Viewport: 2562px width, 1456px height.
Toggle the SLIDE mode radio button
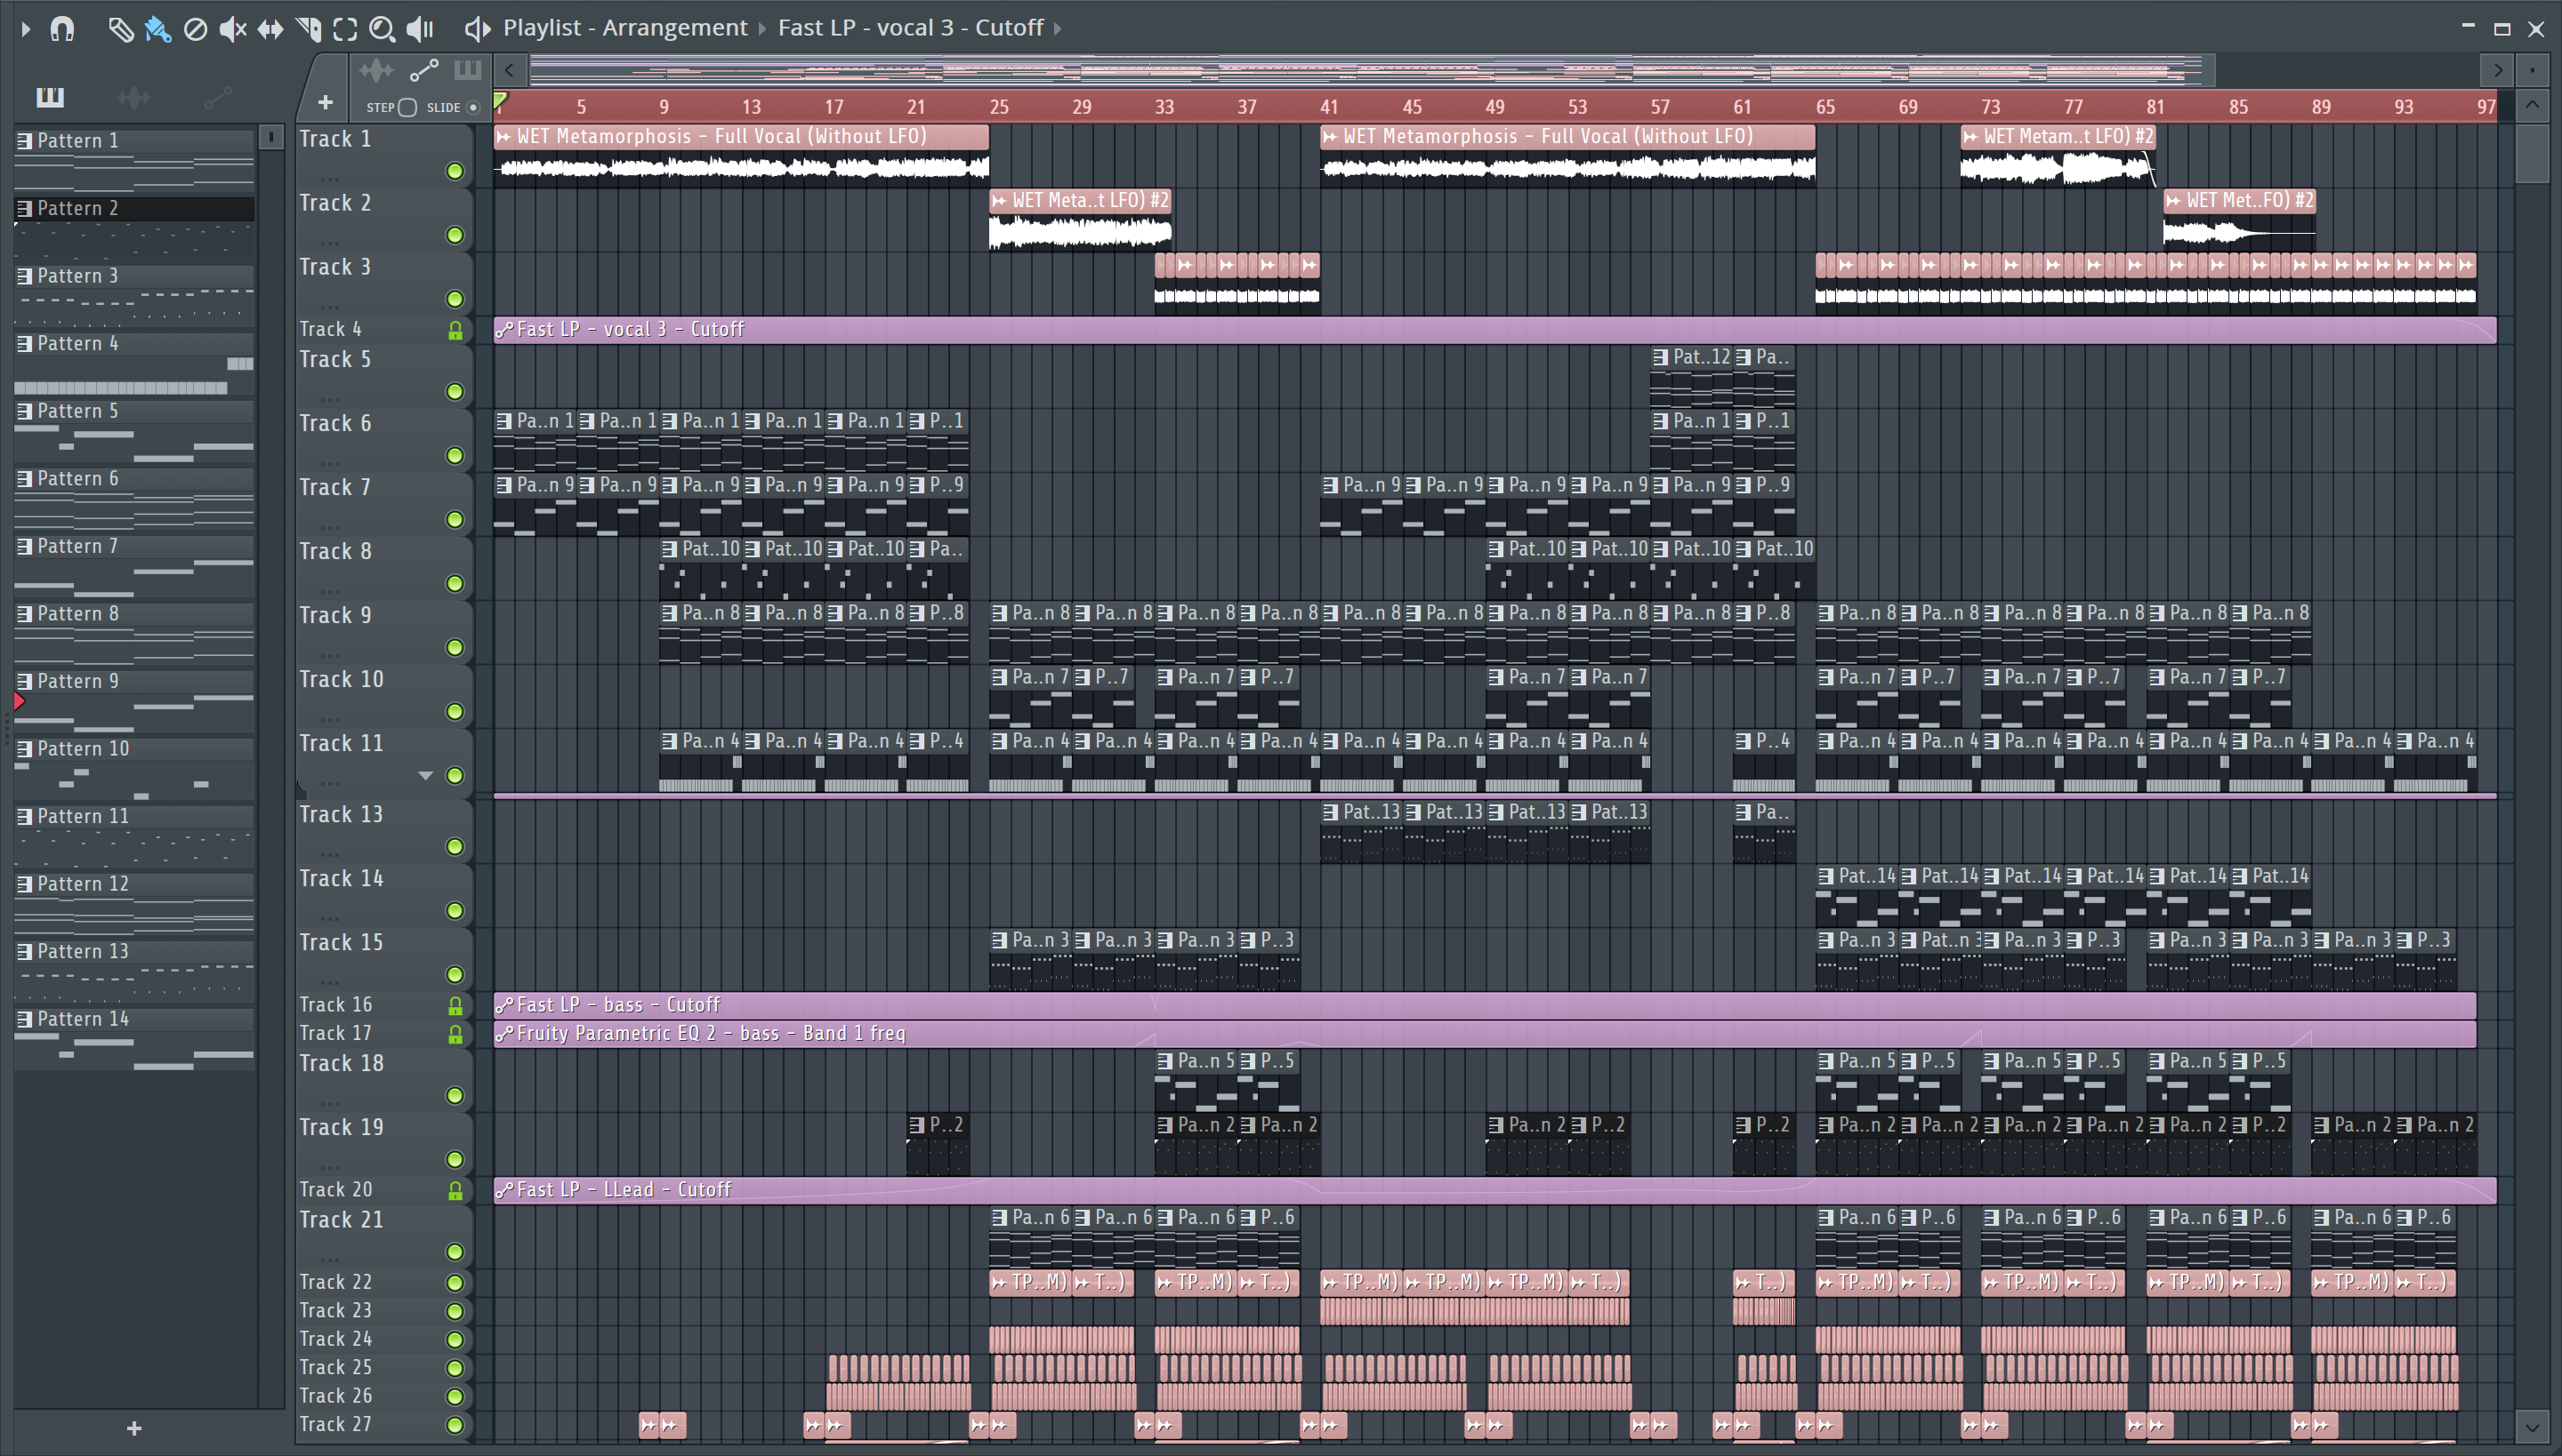[x=473, y=107]
